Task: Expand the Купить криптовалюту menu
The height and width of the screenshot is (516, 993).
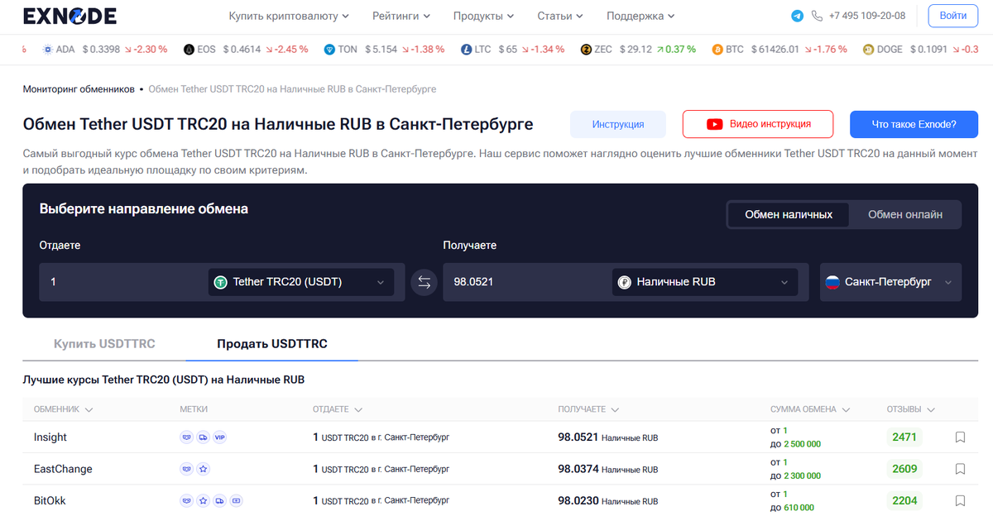Action: point(289,16)
